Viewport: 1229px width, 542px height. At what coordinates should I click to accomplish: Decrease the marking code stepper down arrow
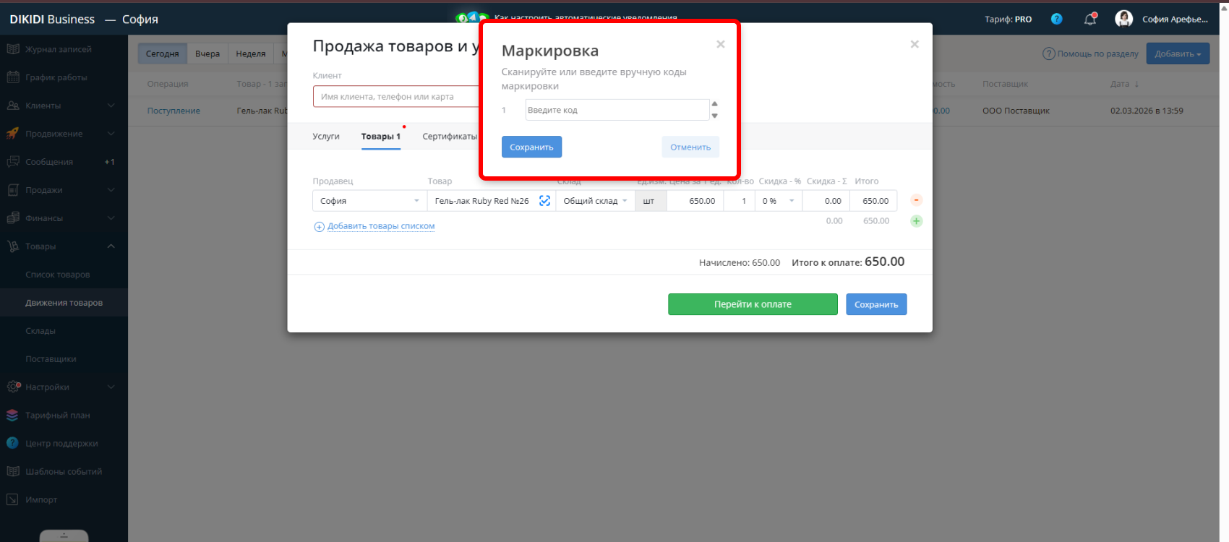click(714, 116)
